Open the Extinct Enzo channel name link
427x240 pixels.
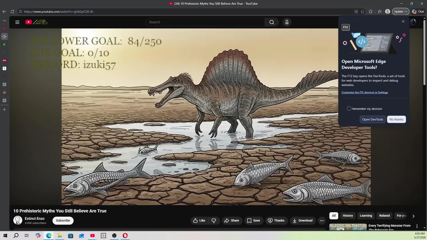(34, 219)
